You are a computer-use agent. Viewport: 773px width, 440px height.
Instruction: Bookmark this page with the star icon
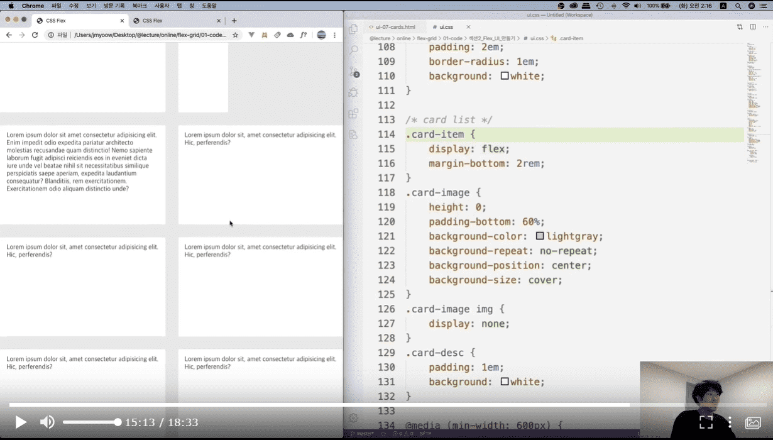[x=236, y=35]
